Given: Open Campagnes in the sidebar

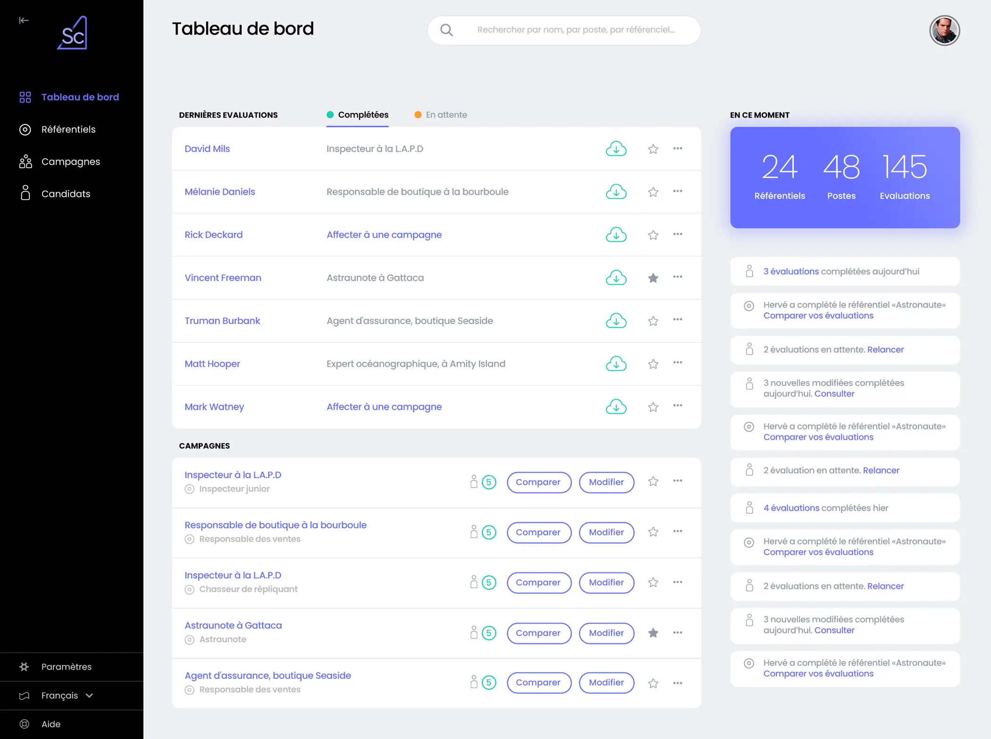Looking at the screenshot, I should 60,162.
